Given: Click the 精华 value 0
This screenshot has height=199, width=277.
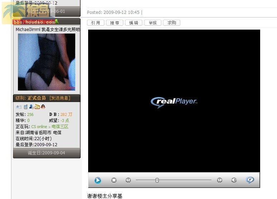Looking at the screenshot, I should [x=28, y=121].
